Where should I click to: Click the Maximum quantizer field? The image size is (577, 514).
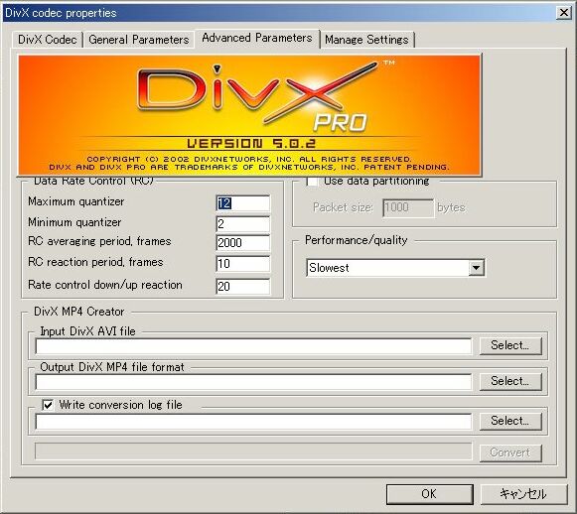coord(243,203)
